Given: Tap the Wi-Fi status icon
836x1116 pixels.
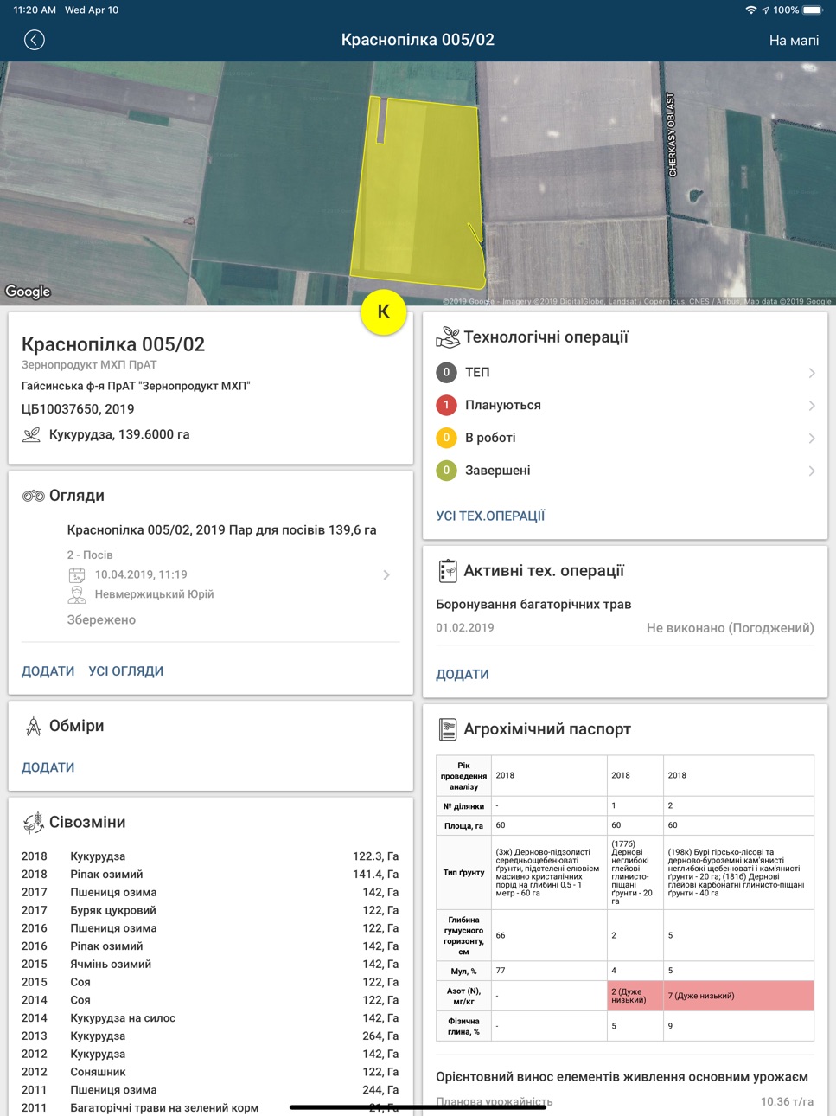Looking at the screenshot, I should [x=751, y=10].
